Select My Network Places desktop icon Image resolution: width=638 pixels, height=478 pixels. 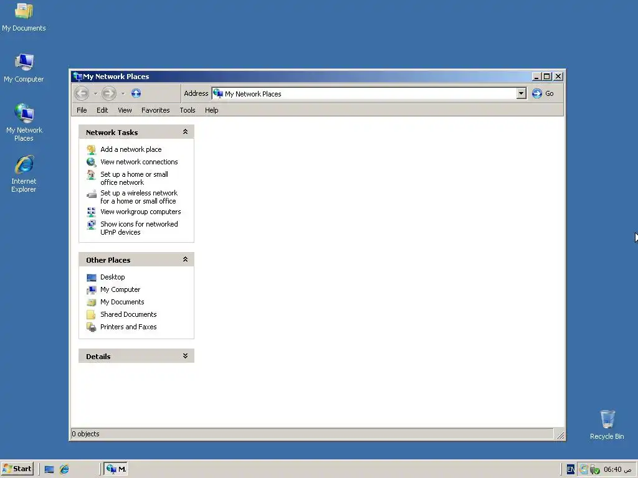point(24,122)
